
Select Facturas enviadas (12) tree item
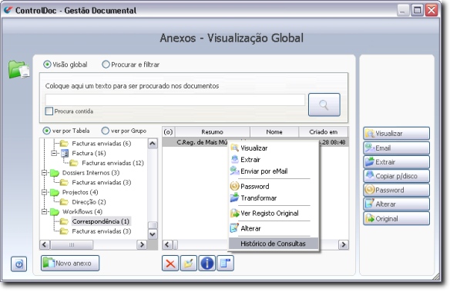(112, 163)
